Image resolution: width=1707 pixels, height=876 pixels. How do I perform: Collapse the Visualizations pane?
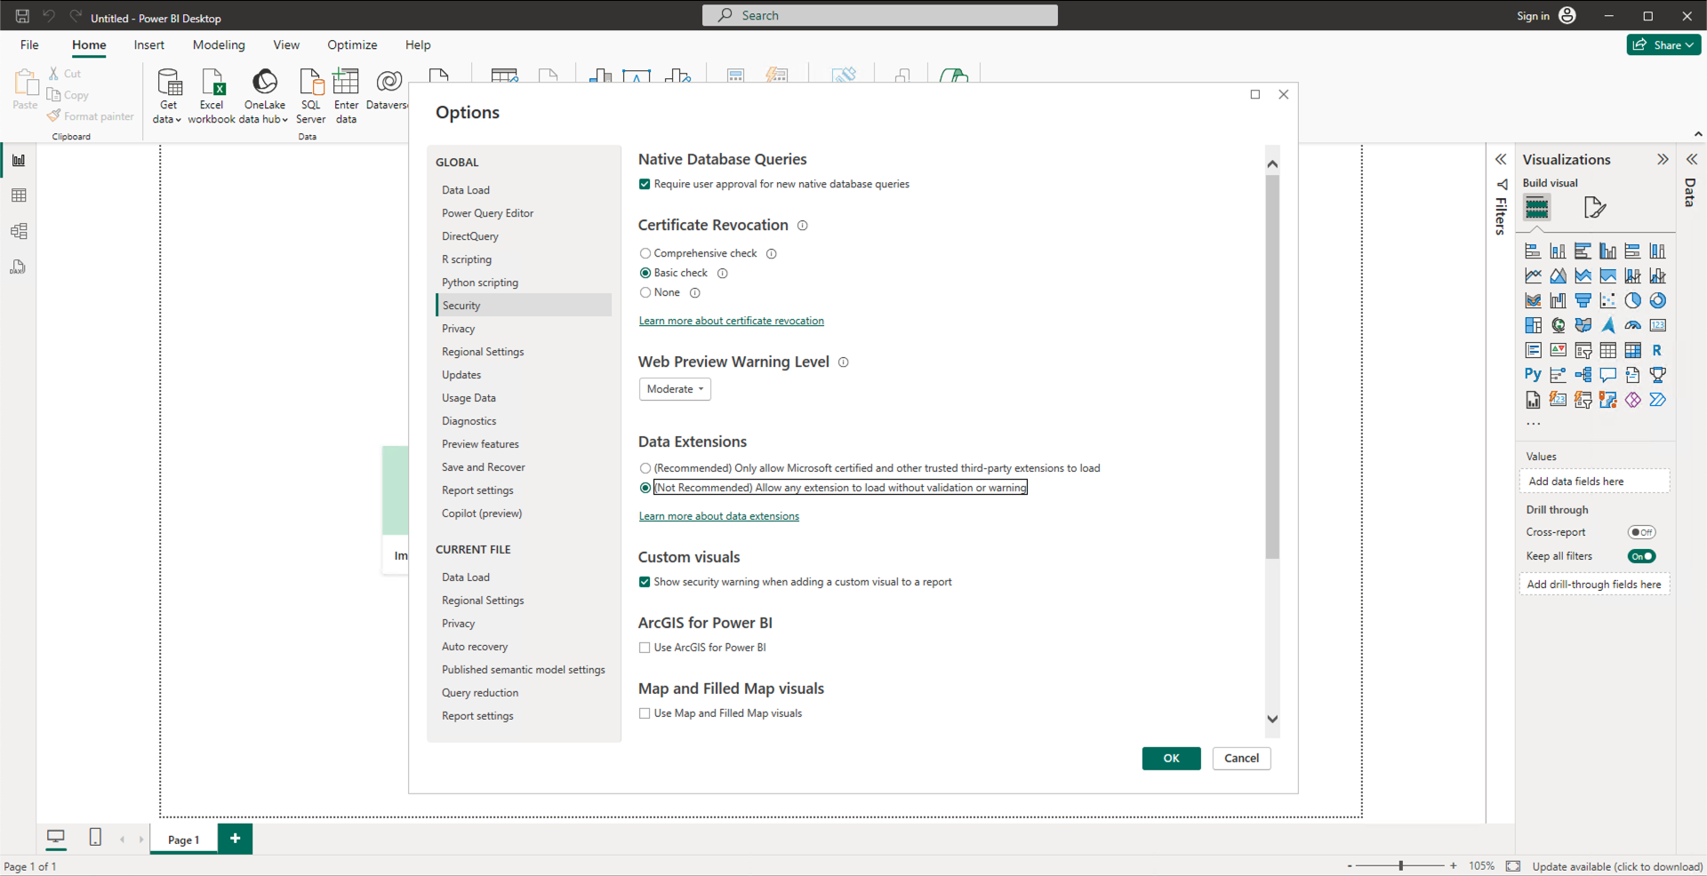pos(1663,160)
